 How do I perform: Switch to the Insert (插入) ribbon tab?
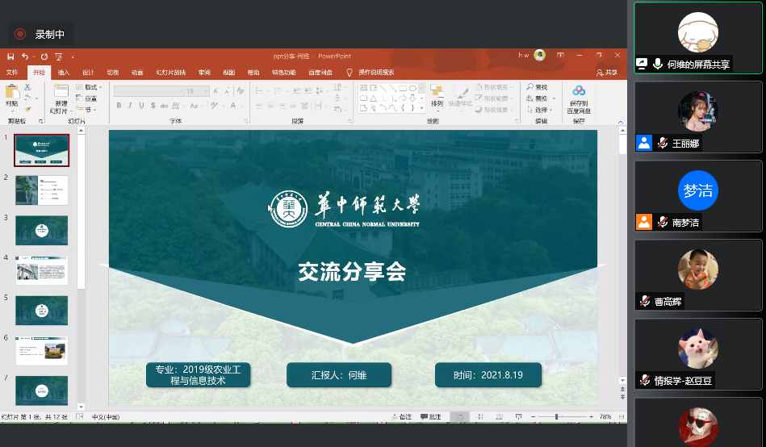click(63, 72)
